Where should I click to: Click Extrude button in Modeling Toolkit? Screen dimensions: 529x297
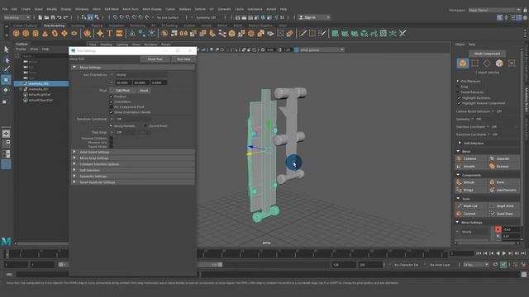470,182
